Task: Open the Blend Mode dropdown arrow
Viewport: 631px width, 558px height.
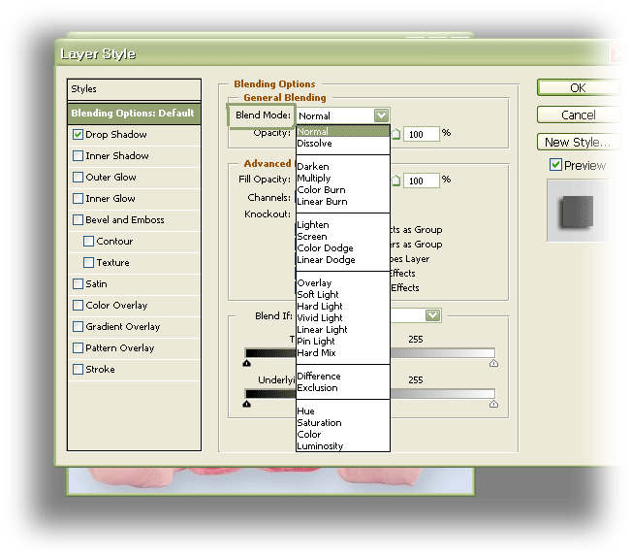Action: point(381,115)
